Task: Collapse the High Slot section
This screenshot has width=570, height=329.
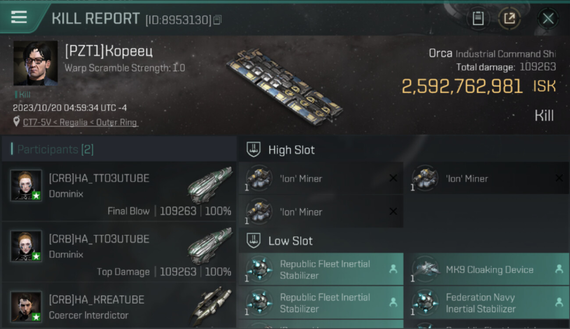Action: pyautogui.click(x=254, y=150)
